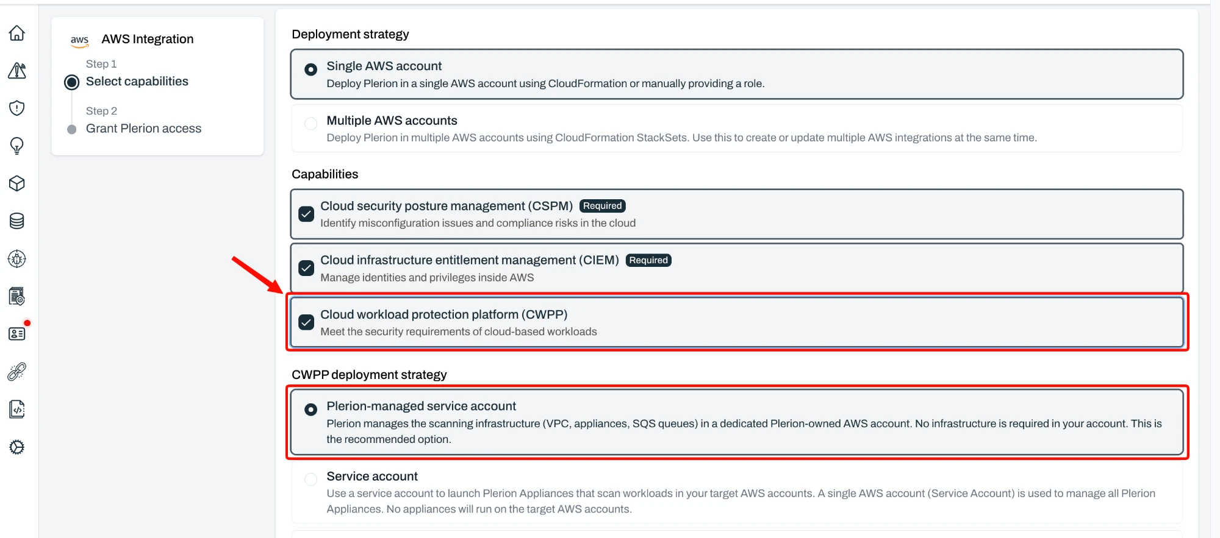Screen dimensions: 1220x538
Task: Open the shield exclamation icon in sidebar
Action: click(x=17, y=108)
